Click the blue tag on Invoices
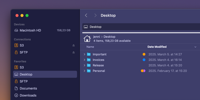The height and width of the screenshot is (100, 200). click(144, 60)
